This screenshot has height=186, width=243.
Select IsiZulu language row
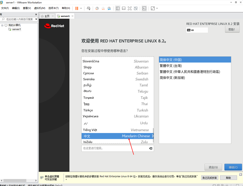(117, 141)
